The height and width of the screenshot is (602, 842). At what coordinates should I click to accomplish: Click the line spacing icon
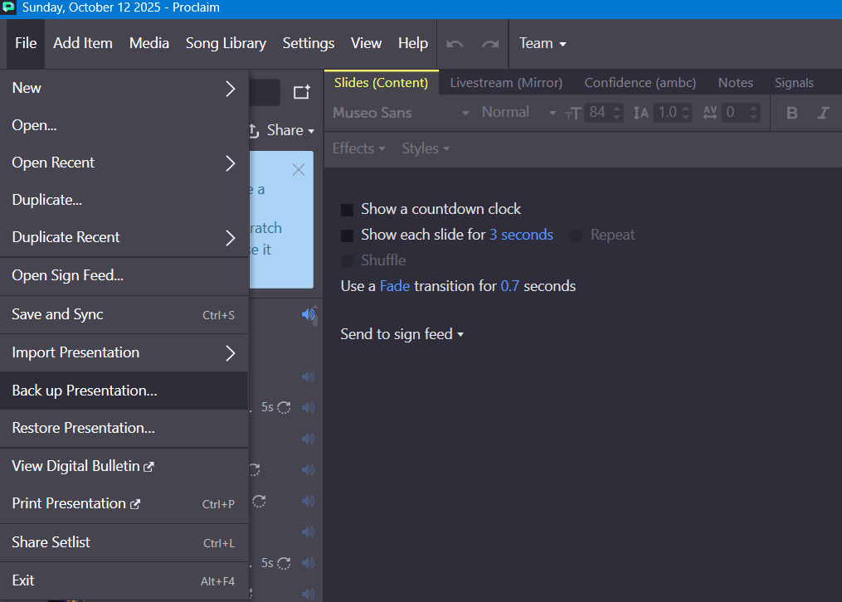[640, 113]
